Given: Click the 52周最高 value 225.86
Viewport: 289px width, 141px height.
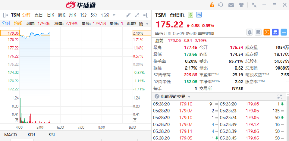Looking at the screenshot, I should pyautogui.click(x=191, y=75).
